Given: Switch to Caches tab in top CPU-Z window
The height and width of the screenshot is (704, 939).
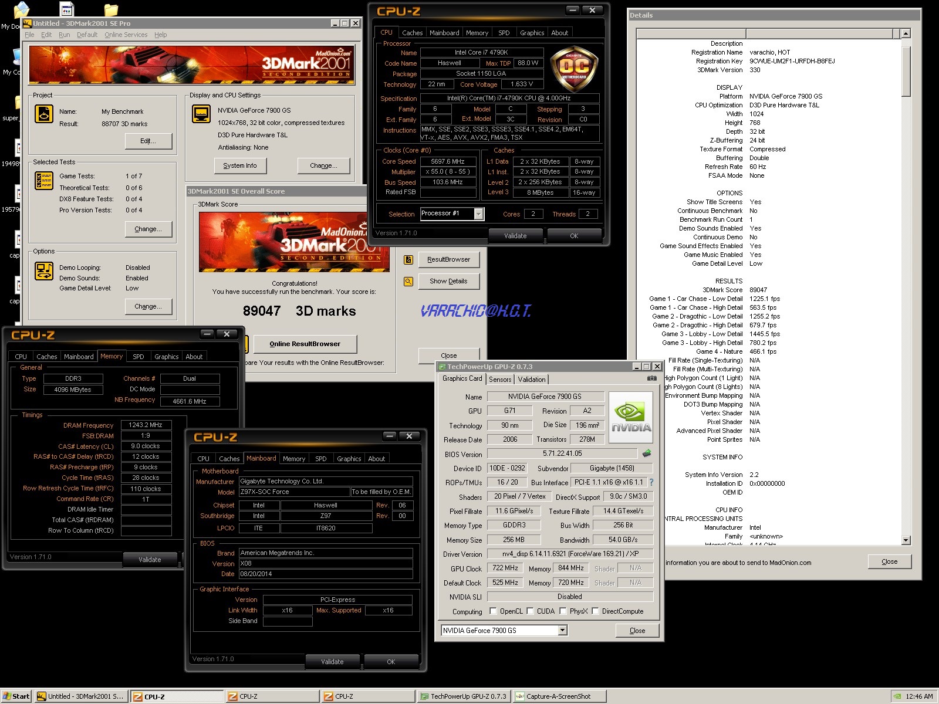Looking at the screenshot, I should 412,33.
